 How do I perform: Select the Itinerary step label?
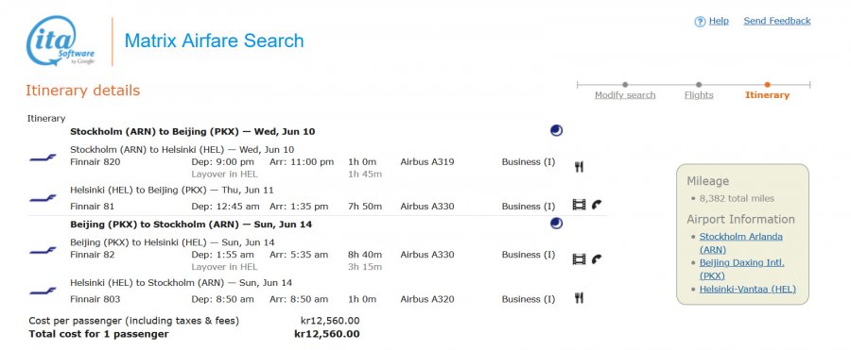(767, 95)
